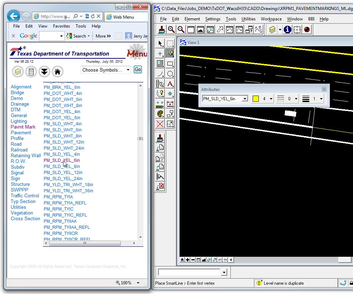Open the Dimension tool in main toolbox
The height and width of the screenshot is (294, 353).
pyautogui.click(x=170, y=104)
